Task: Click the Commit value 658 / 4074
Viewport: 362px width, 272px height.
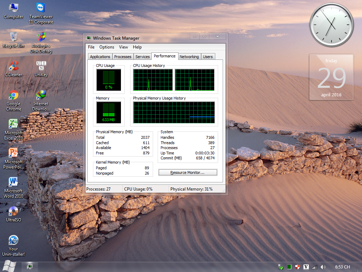Action: click(x=205, y=158)
